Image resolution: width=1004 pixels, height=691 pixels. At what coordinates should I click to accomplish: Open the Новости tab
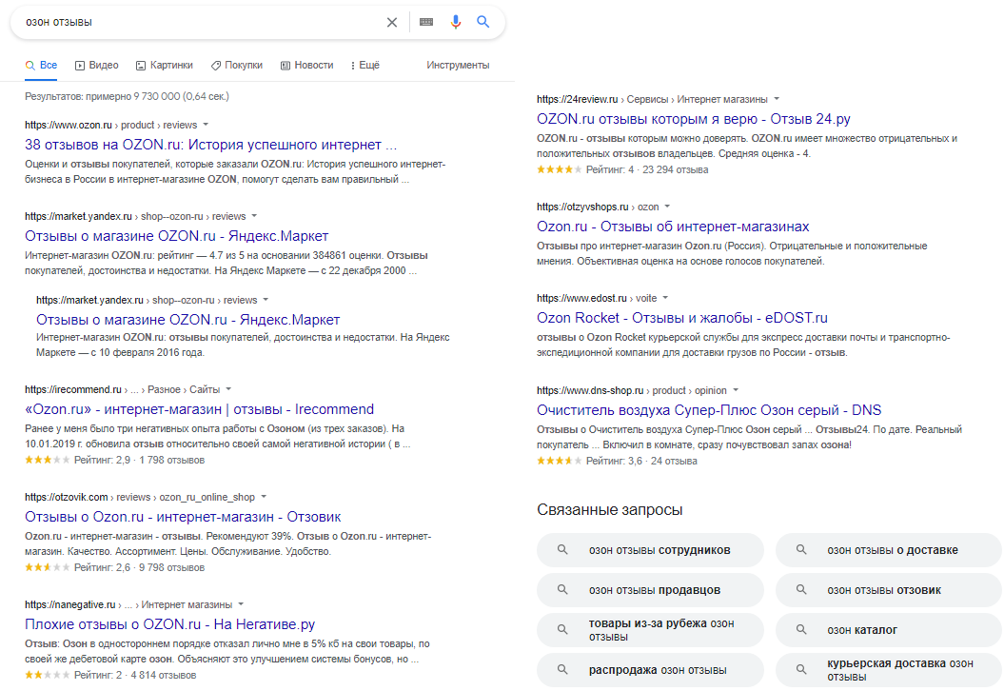tap(306, 66)
